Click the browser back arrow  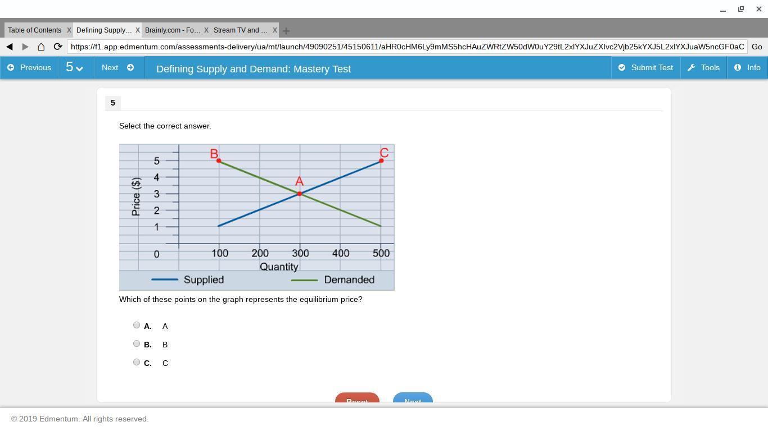(x=10, y=47)
